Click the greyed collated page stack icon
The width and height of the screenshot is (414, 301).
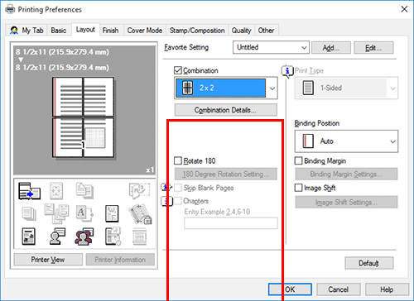(x=29, y=213)
